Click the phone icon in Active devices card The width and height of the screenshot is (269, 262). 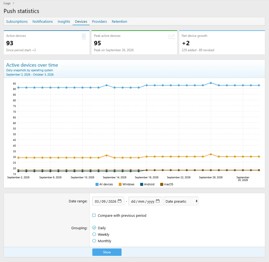click(x=84, y=36)
